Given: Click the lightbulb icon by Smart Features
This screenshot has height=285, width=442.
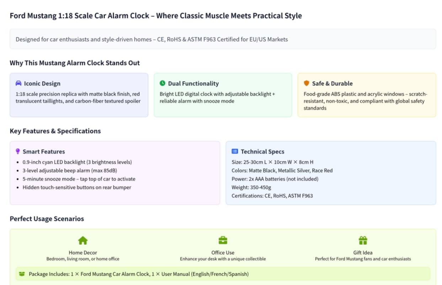Looking at the screenshot, I should [x=18, y=151].
